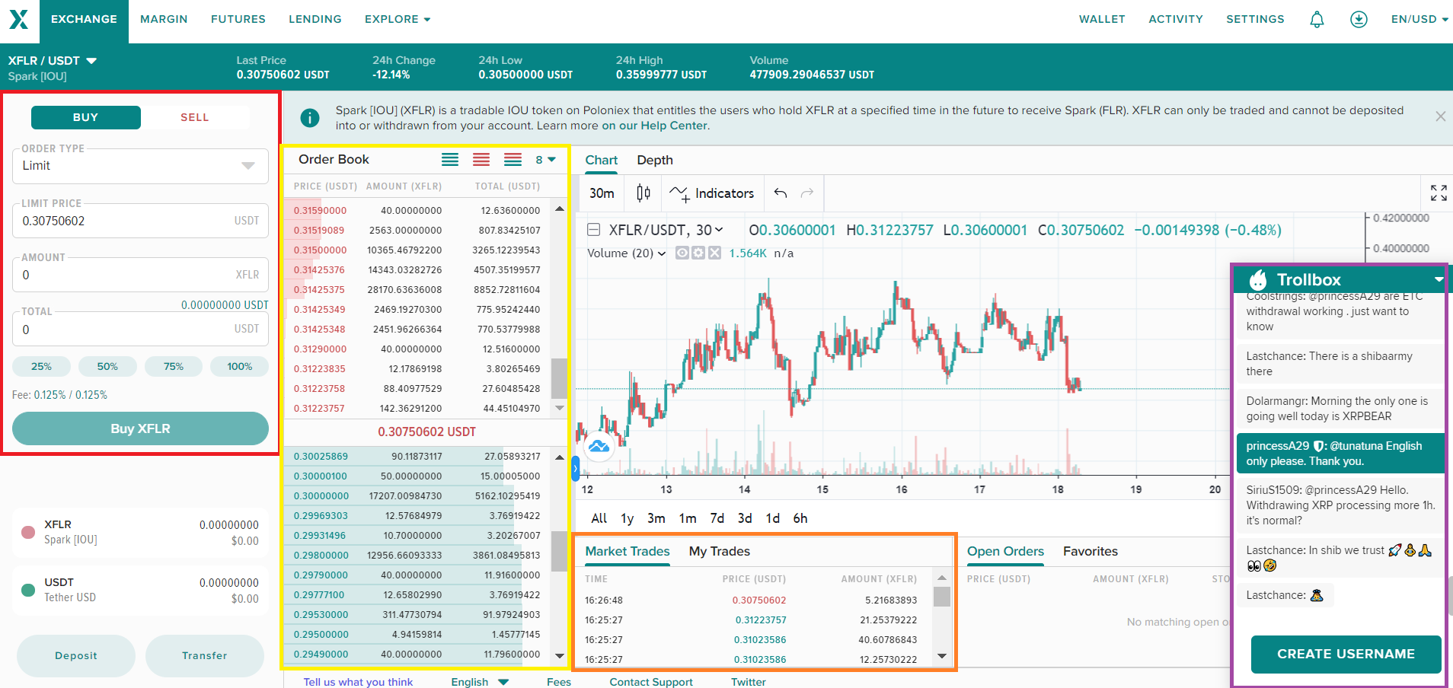Open the Contact Support footer link
1453x688 pixels.
tap(651, 682)
